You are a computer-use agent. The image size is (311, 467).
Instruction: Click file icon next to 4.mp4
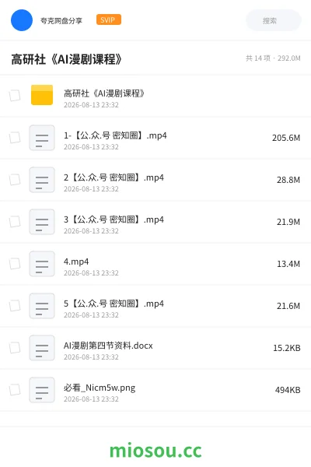tap(42, 264)
